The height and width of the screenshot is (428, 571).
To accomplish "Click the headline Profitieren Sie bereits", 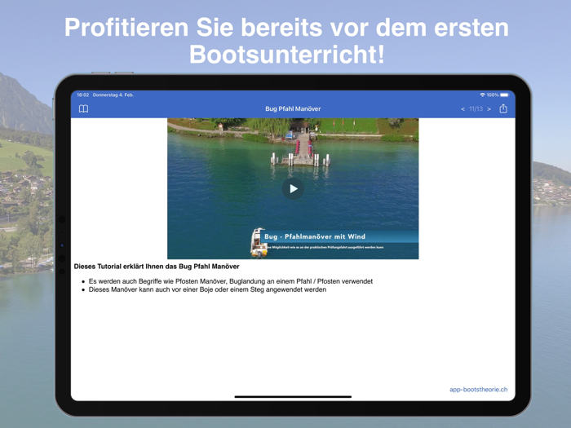I will (x=286, y=41).
